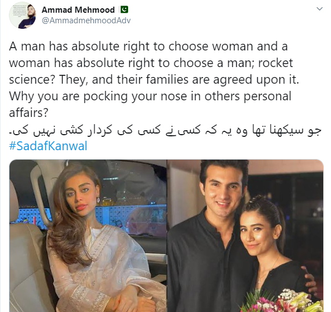331x312 pixels.
Task: Open the #SadafKanwal hashtag
Action: 48,146
